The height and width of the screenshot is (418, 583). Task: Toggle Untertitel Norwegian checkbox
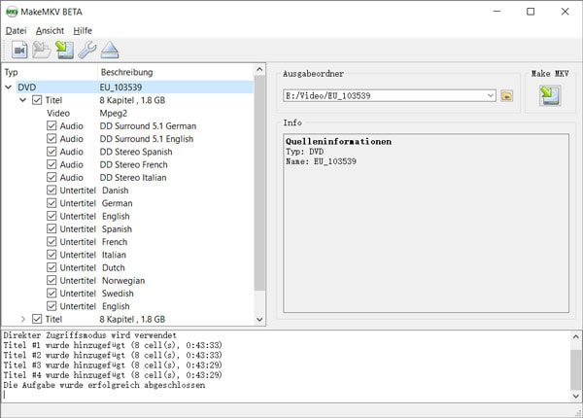click(x=51, y=280)
